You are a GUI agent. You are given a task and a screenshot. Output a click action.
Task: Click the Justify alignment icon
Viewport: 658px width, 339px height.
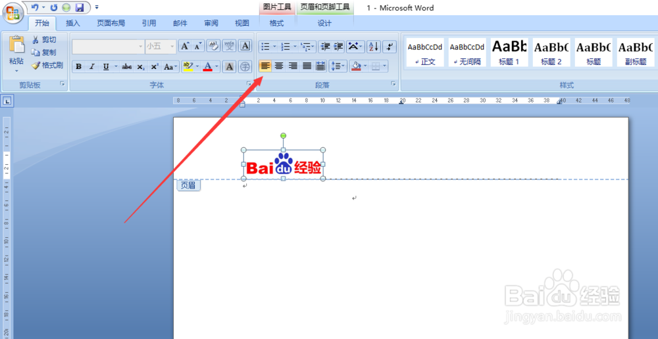[x=307, y=66]
